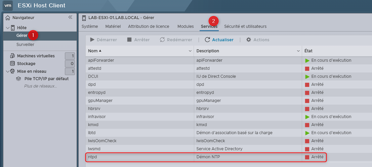
Task: Click the Machines virtuelles count badge
Action: 70,56
